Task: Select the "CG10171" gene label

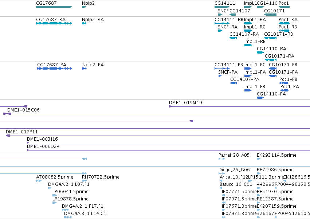Action: pyautogui.click(x=274, y=11)
